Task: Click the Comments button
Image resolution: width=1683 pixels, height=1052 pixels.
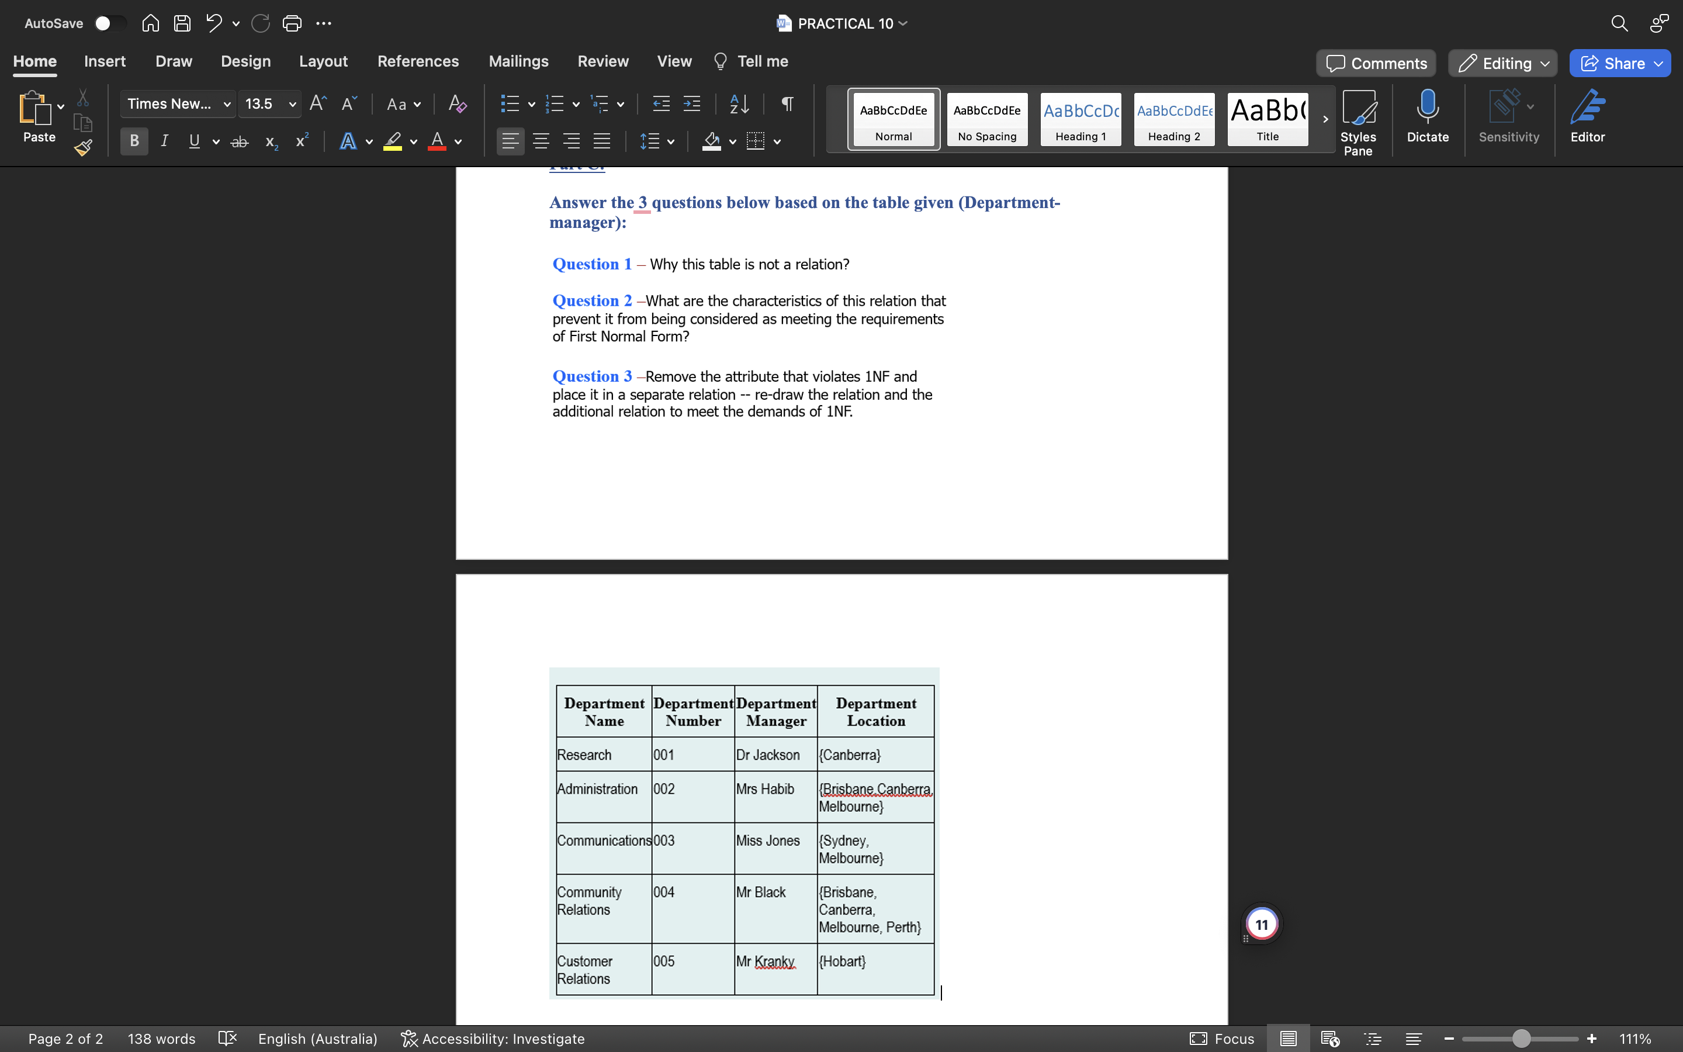Action: (1375, 63)
